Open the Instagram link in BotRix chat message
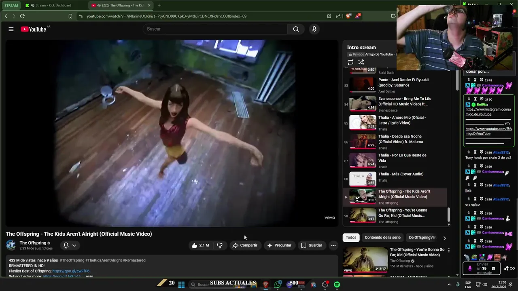 (x=488, y=112)
